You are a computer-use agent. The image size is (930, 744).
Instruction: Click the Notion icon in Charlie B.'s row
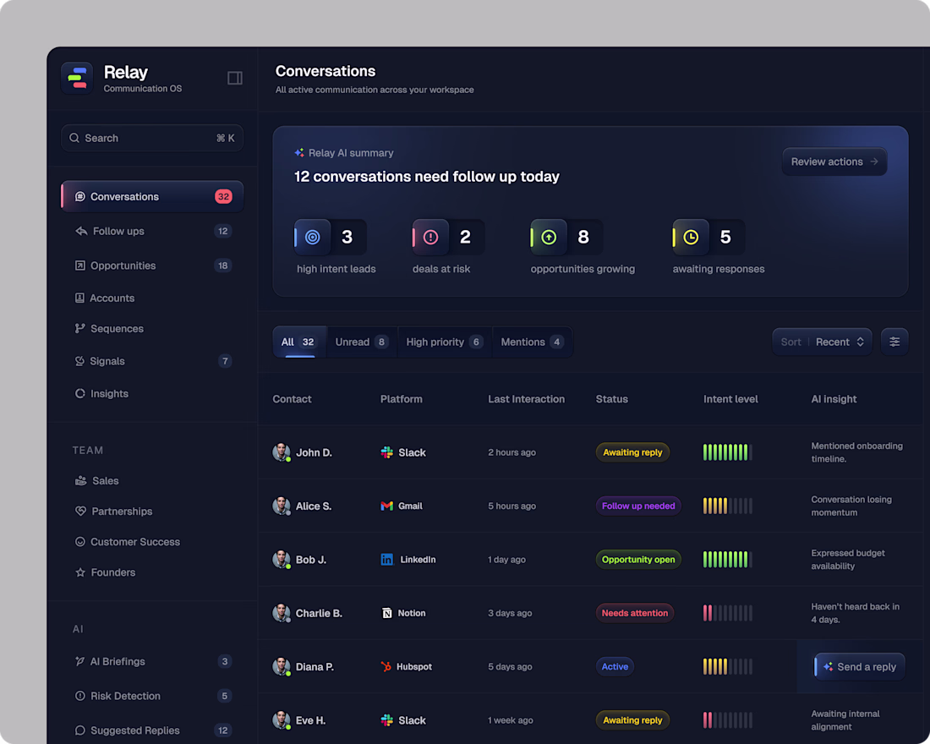pyautogui.click(x=386, y=613)
